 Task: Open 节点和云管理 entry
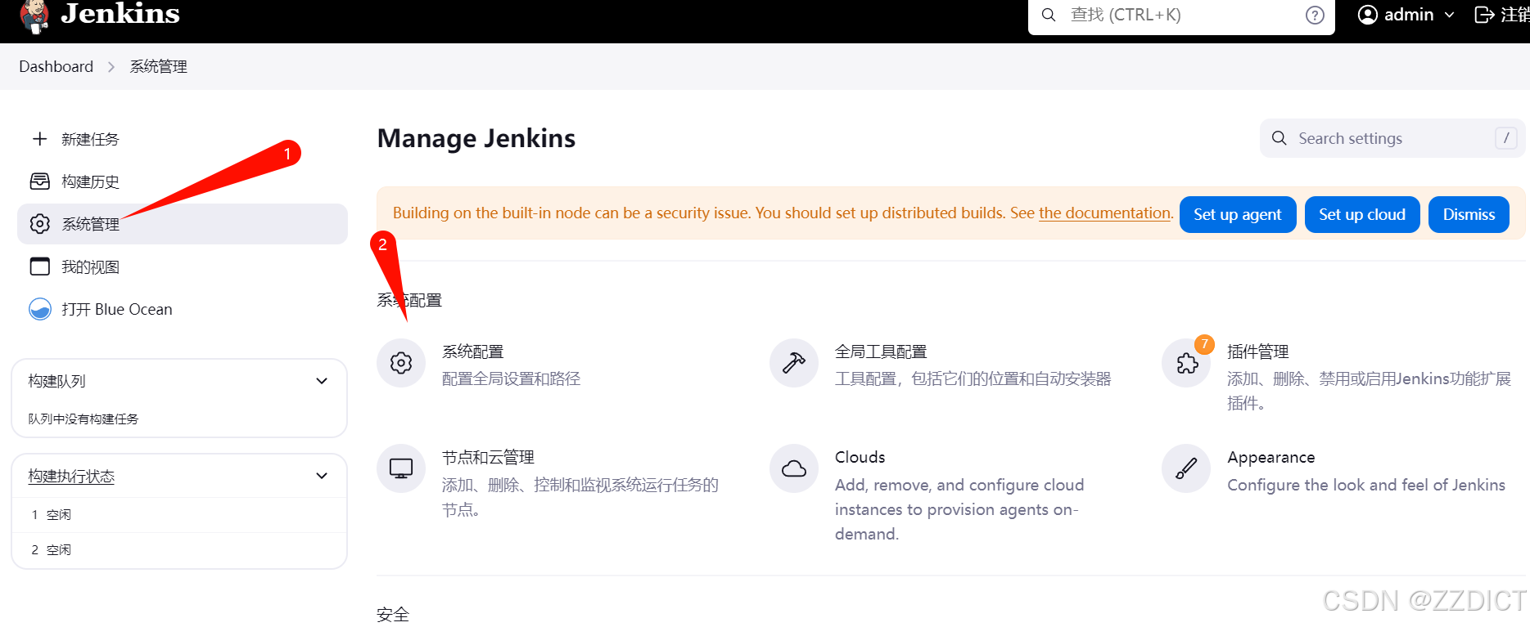[488, 457]
